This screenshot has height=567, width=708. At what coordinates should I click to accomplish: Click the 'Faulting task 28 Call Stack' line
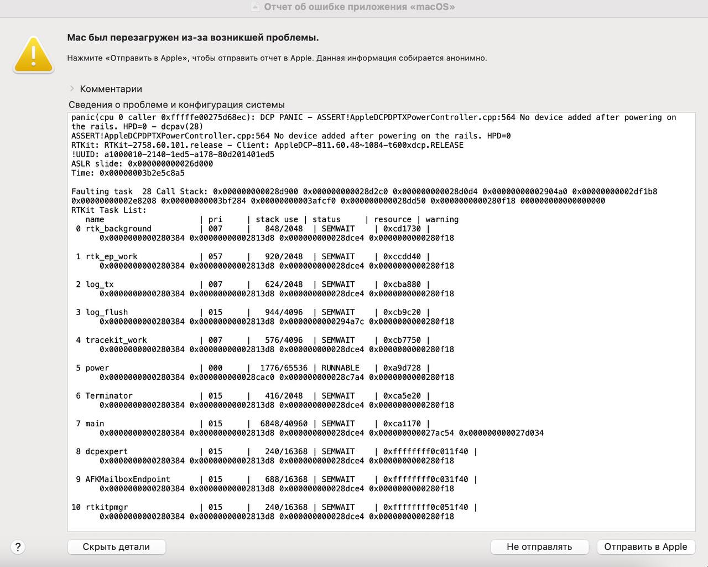point(364,192)
